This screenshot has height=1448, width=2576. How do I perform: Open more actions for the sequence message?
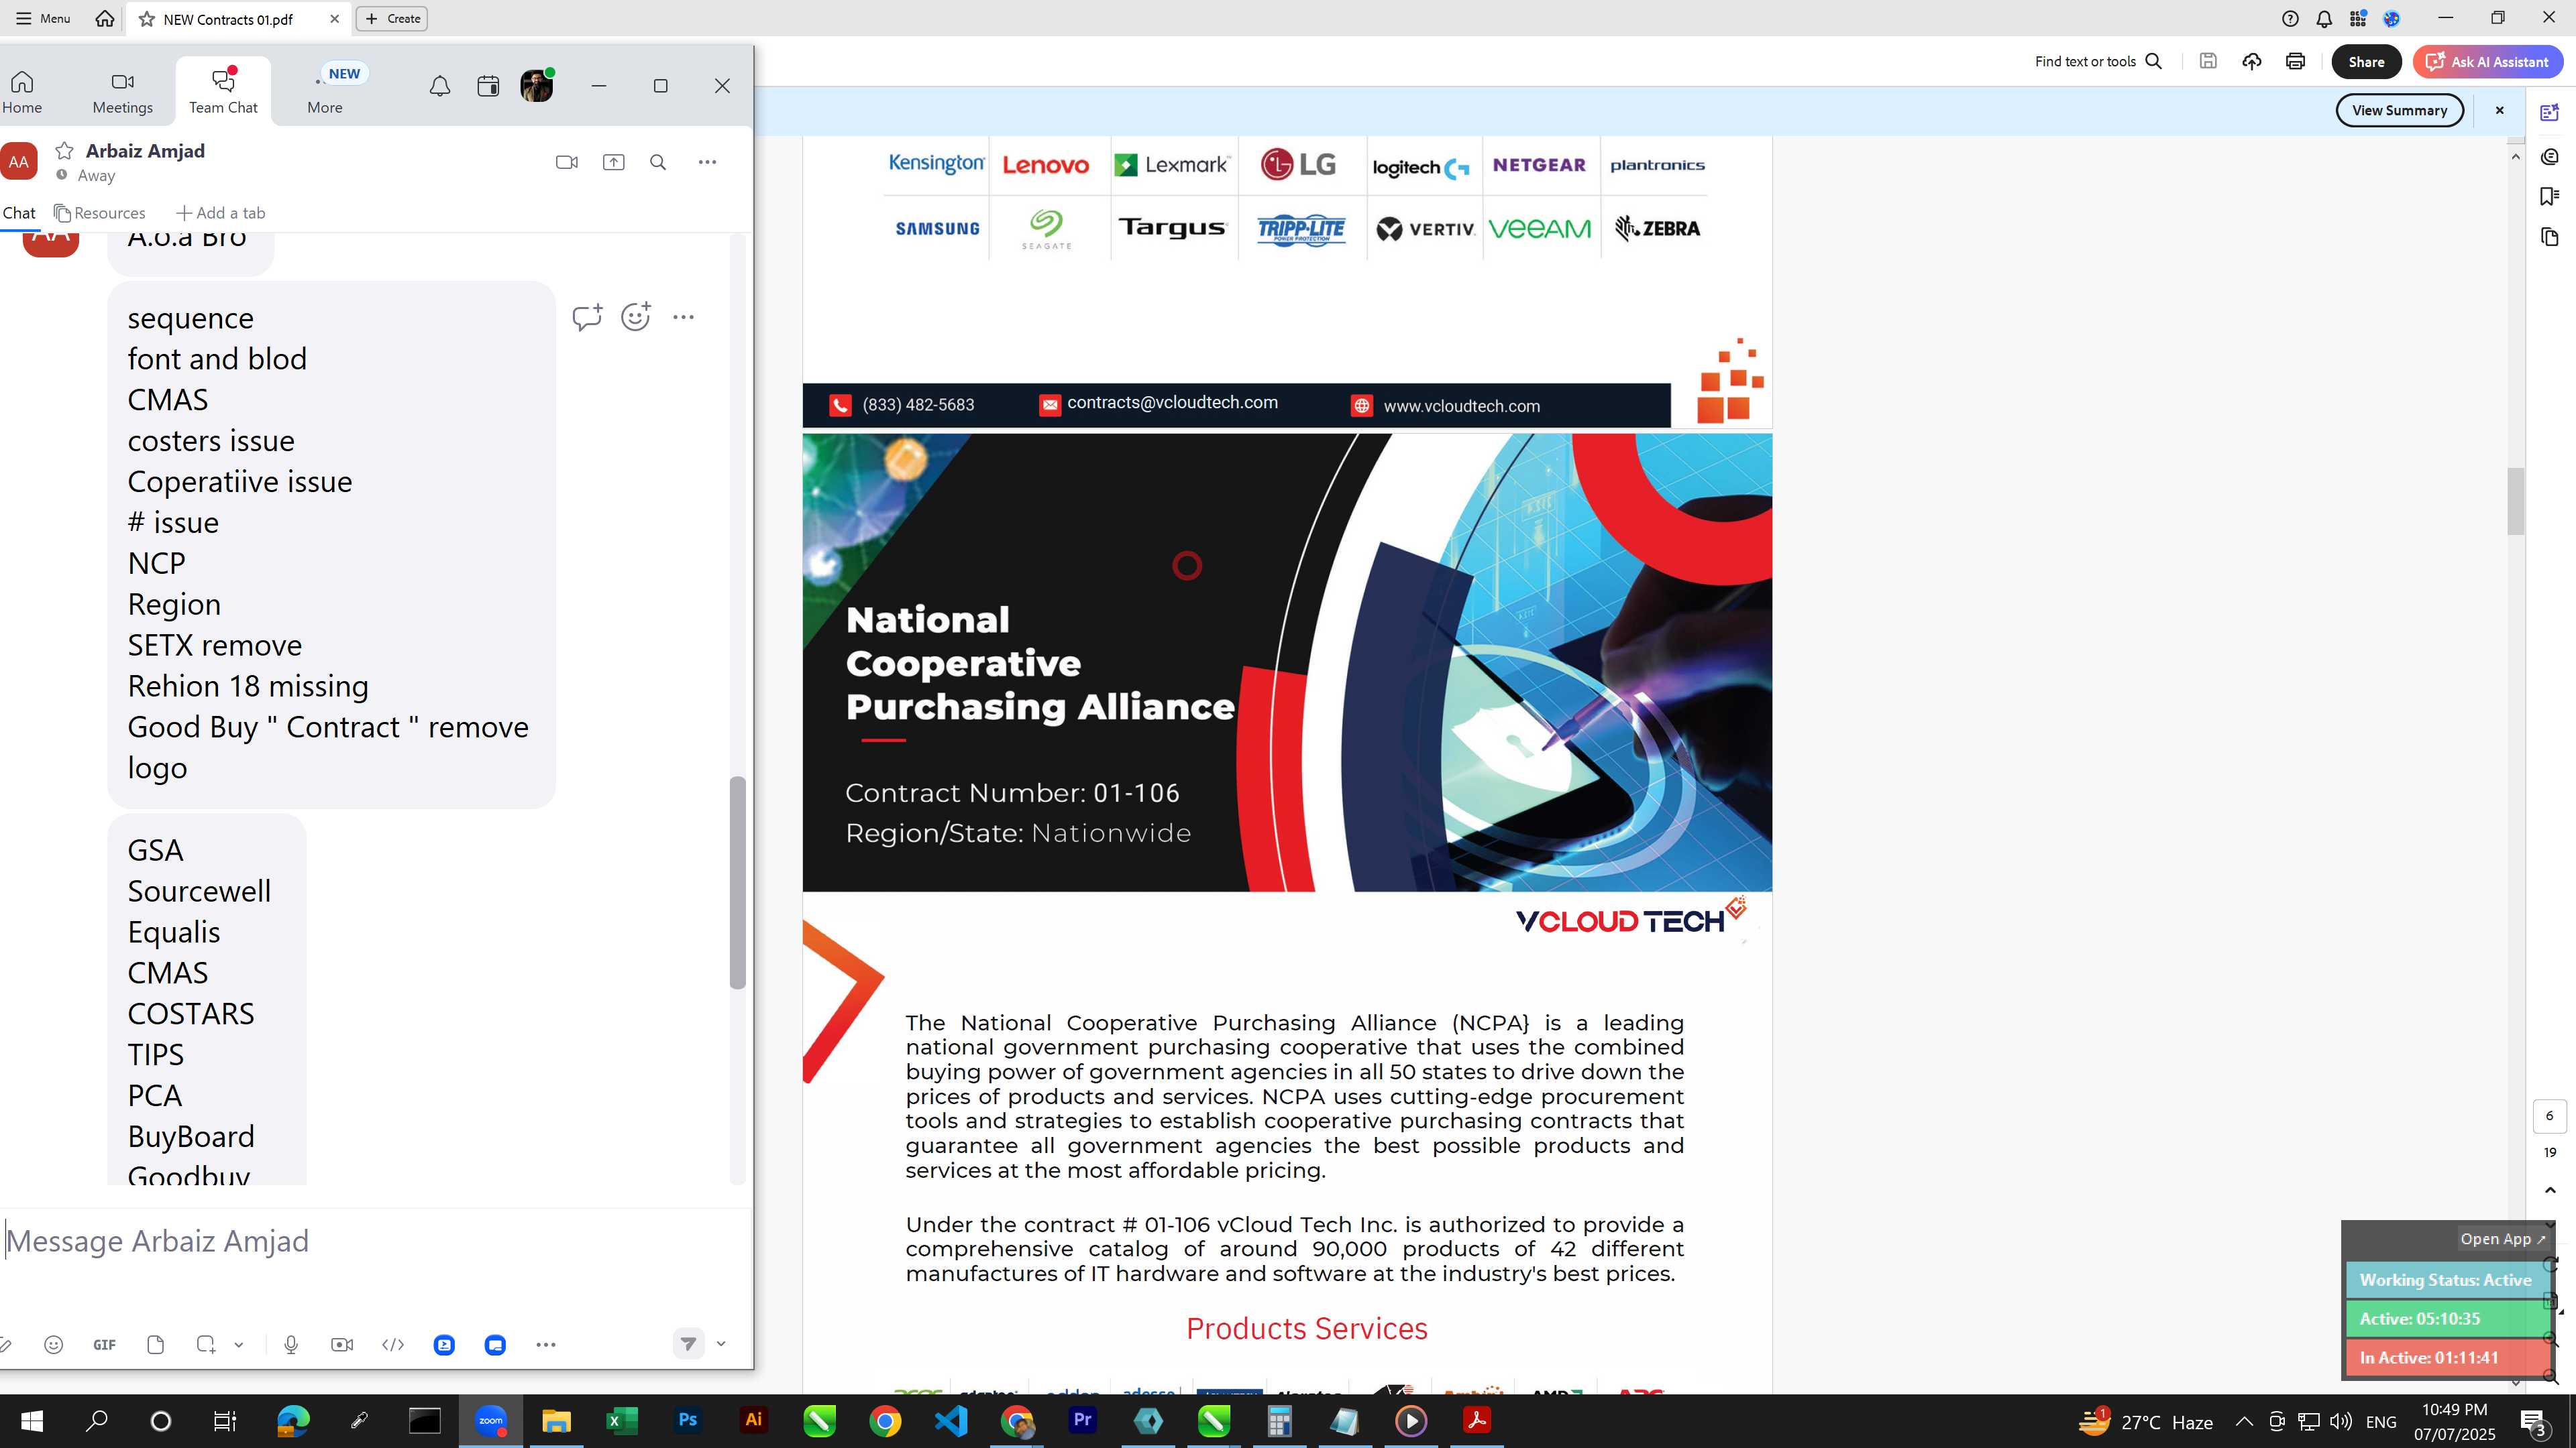(684, 317)
